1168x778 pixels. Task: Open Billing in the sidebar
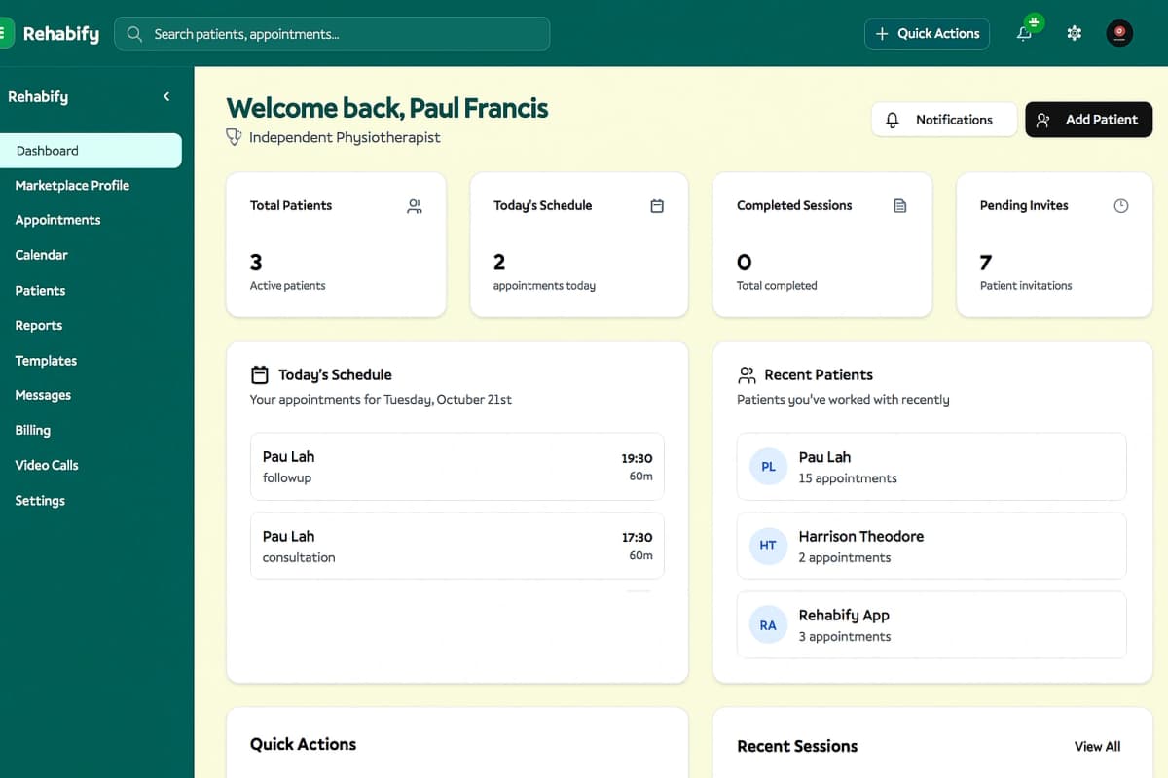coord(33,430)
